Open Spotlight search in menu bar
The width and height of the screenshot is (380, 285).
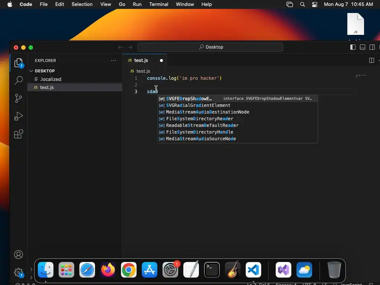coord(302,4)
